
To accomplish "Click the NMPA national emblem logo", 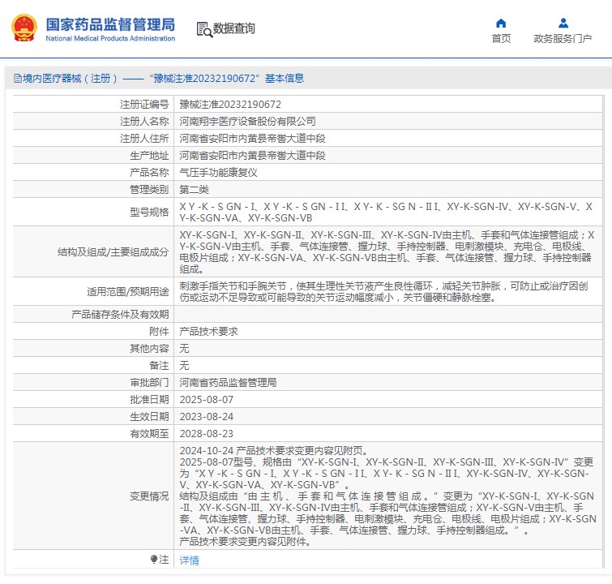I will point(24,28).
